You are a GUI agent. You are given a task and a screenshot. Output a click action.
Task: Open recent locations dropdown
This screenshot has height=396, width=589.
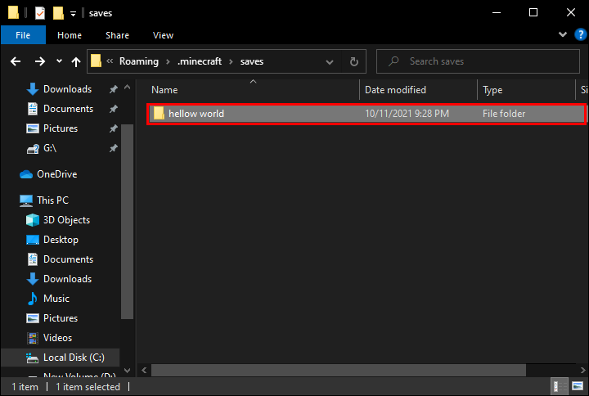tap(59, 61)
